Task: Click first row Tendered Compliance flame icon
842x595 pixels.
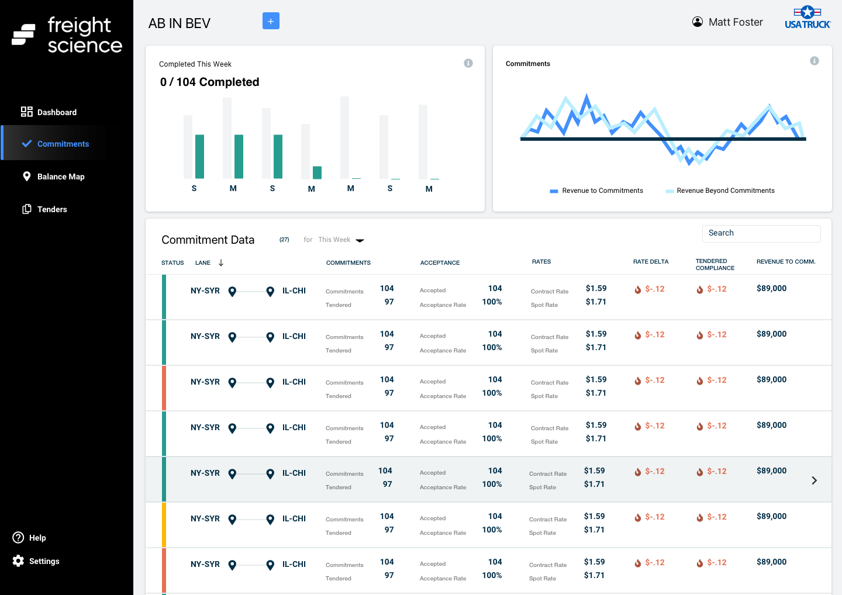Action: pos(700,289)
